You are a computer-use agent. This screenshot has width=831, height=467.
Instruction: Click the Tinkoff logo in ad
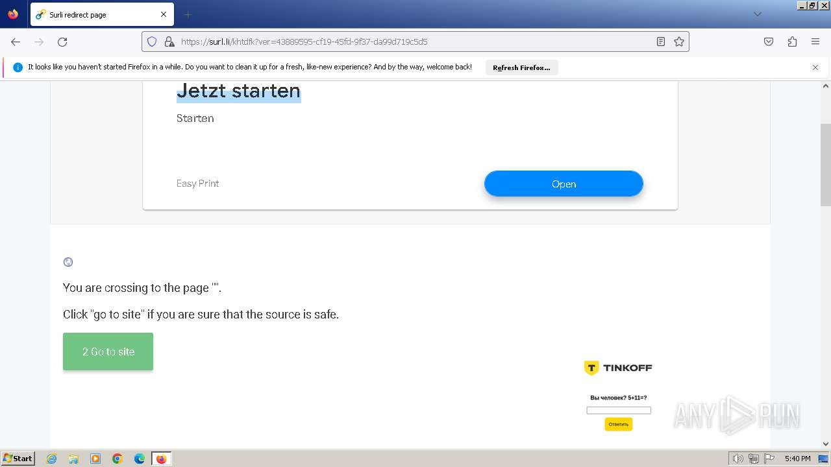click(x=617, y=368)
